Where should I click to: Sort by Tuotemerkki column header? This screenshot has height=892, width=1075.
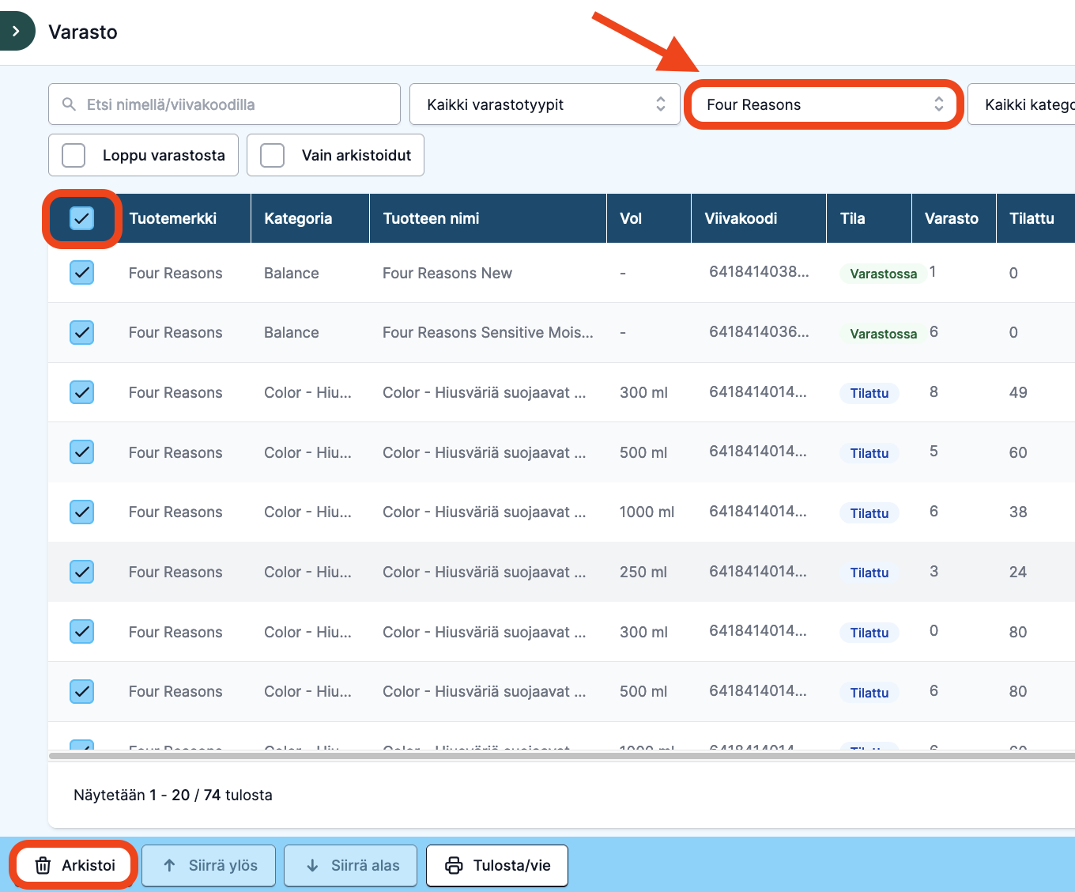coord(172,218)
